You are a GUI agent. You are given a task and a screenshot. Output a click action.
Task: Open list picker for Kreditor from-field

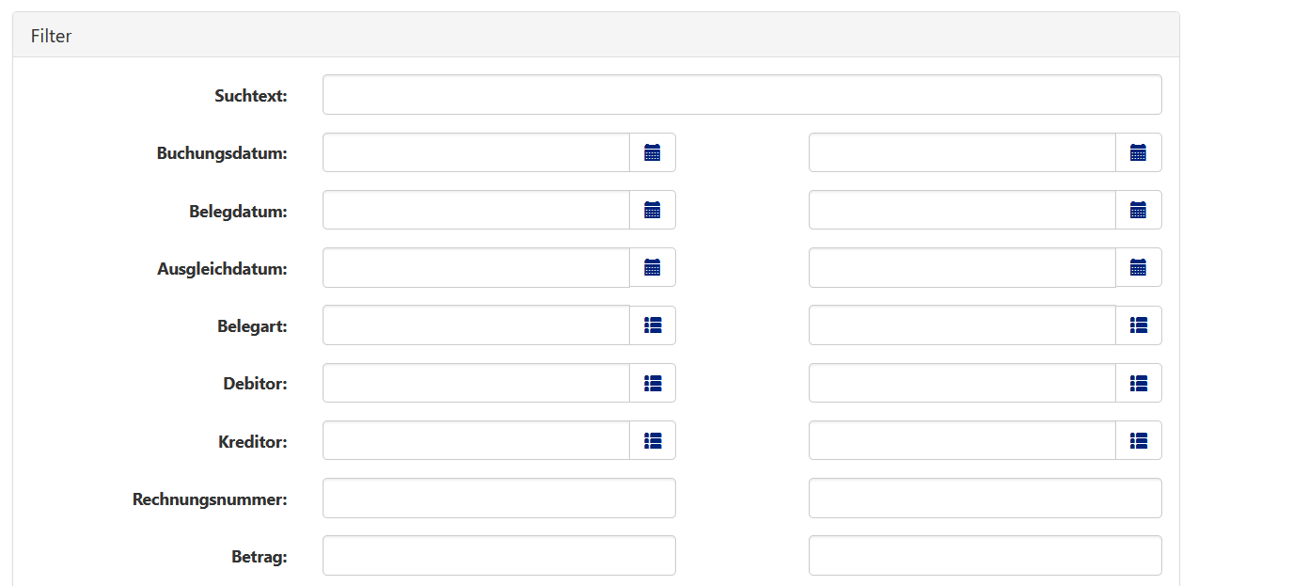653,440
